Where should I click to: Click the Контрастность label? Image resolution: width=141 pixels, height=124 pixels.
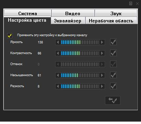(x=21, y=53)
